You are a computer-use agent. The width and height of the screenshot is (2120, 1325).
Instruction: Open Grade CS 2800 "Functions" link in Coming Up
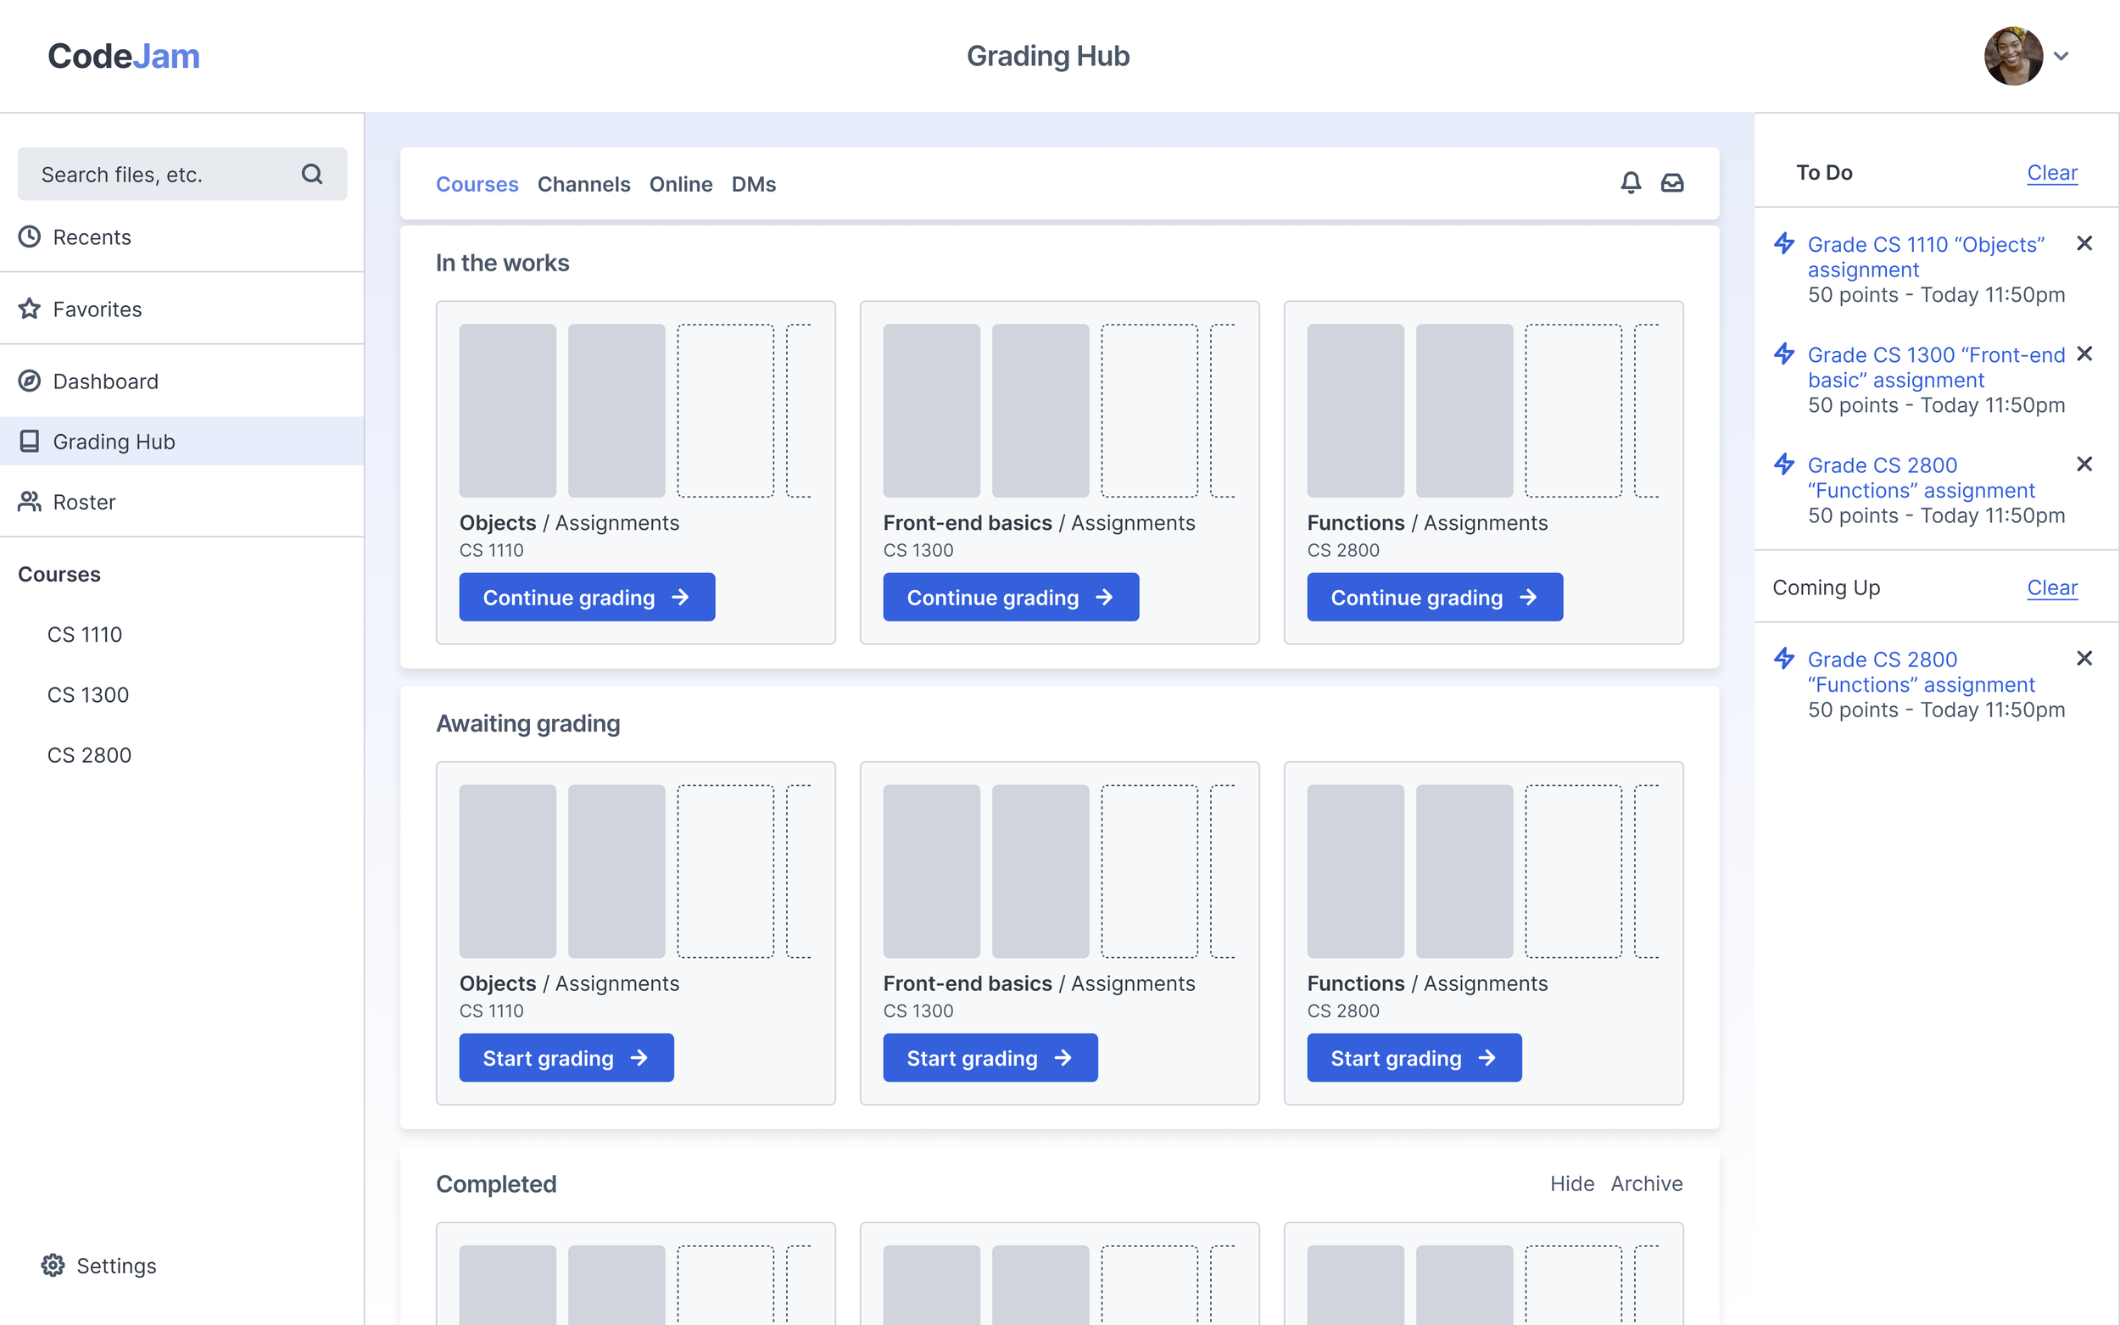point(1921,672)
